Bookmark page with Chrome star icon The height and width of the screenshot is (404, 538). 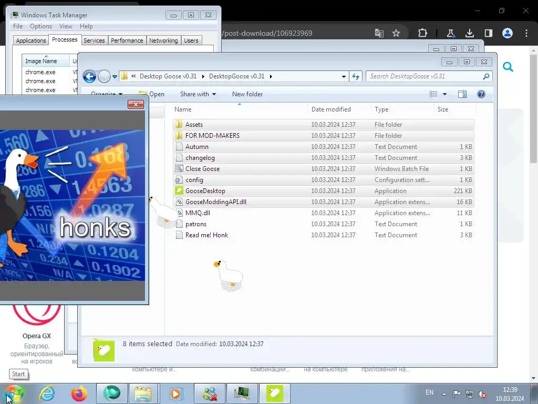(396, 33)
